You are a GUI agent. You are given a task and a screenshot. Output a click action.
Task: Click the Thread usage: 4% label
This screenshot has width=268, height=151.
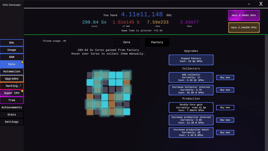point(54,41)
